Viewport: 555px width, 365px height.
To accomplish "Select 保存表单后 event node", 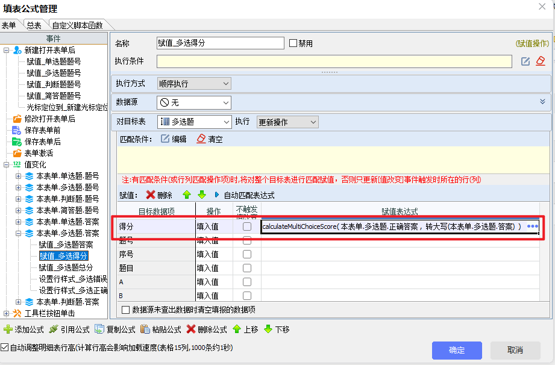I will [42, 142].
